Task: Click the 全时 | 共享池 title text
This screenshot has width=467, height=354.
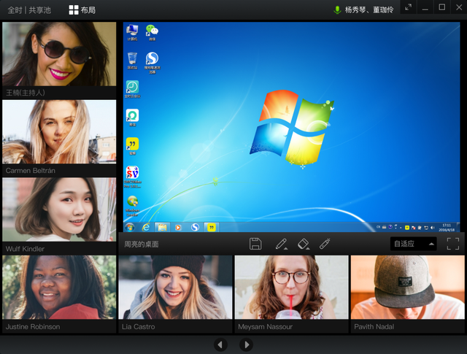Action: coord(29,10)
